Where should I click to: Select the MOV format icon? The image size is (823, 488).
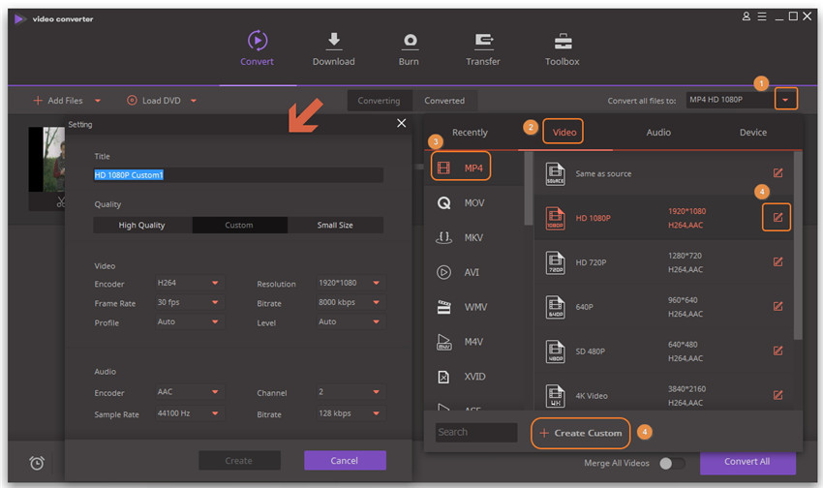(444, 202)
